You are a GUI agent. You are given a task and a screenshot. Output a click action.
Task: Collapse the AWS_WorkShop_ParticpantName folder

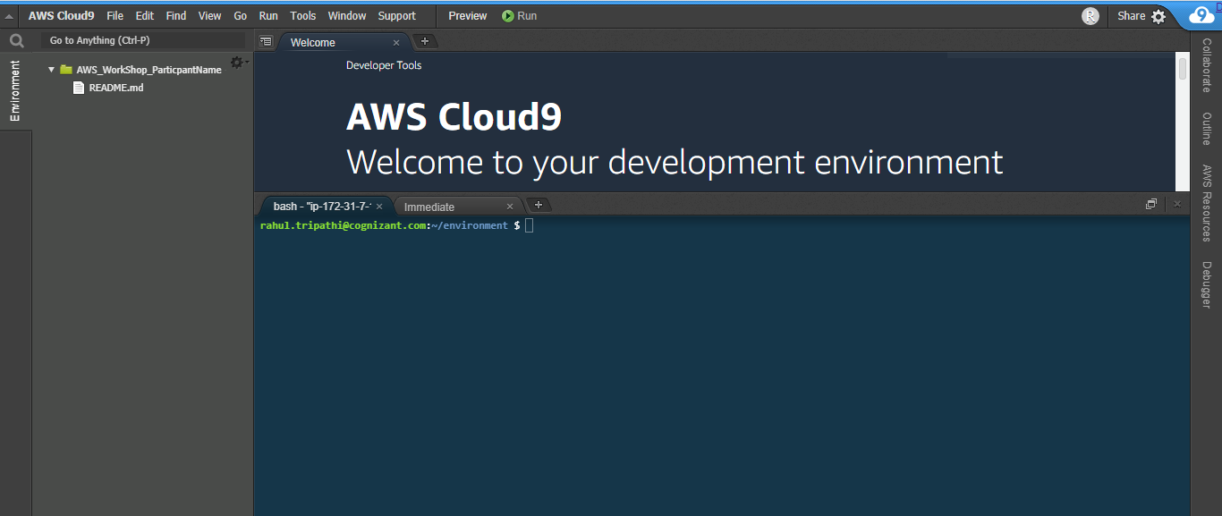coord(52,70)
